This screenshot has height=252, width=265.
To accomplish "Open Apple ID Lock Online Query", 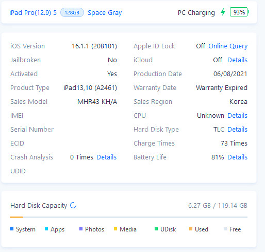I will (x=228, y=46).
